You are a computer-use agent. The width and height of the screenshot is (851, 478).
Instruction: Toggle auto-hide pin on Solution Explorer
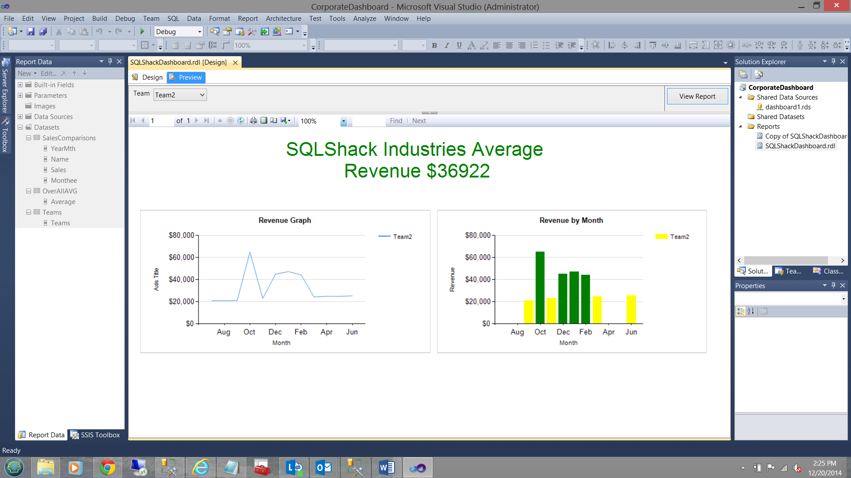pyautogui.click(x=833, y=62)
